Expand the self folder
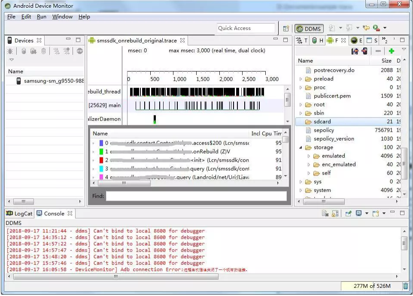The width and height of the screenshot is (413, 296). coord(309,173)
